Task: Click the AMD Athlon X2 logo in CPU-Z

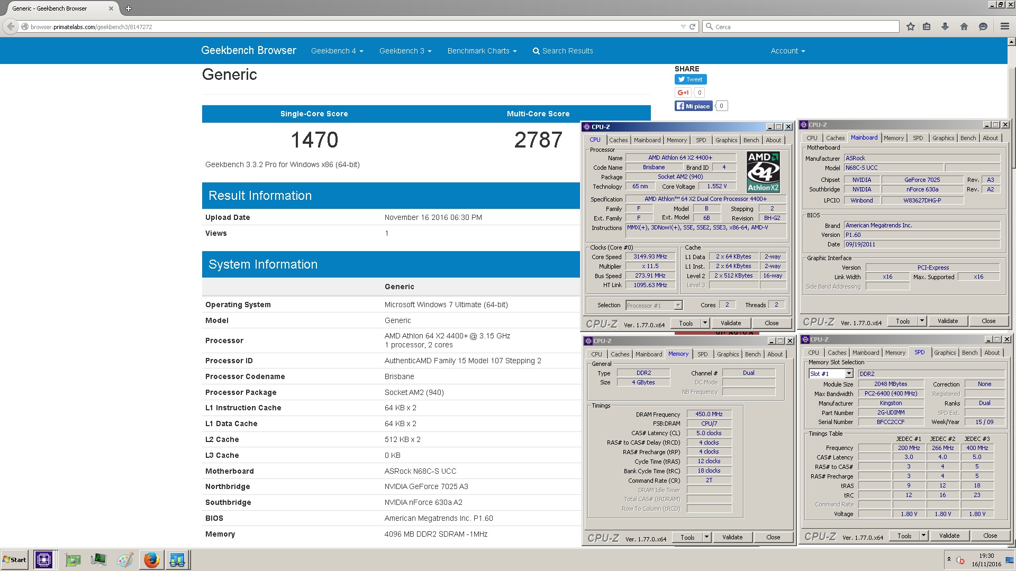Action: [x=763, y=172]
